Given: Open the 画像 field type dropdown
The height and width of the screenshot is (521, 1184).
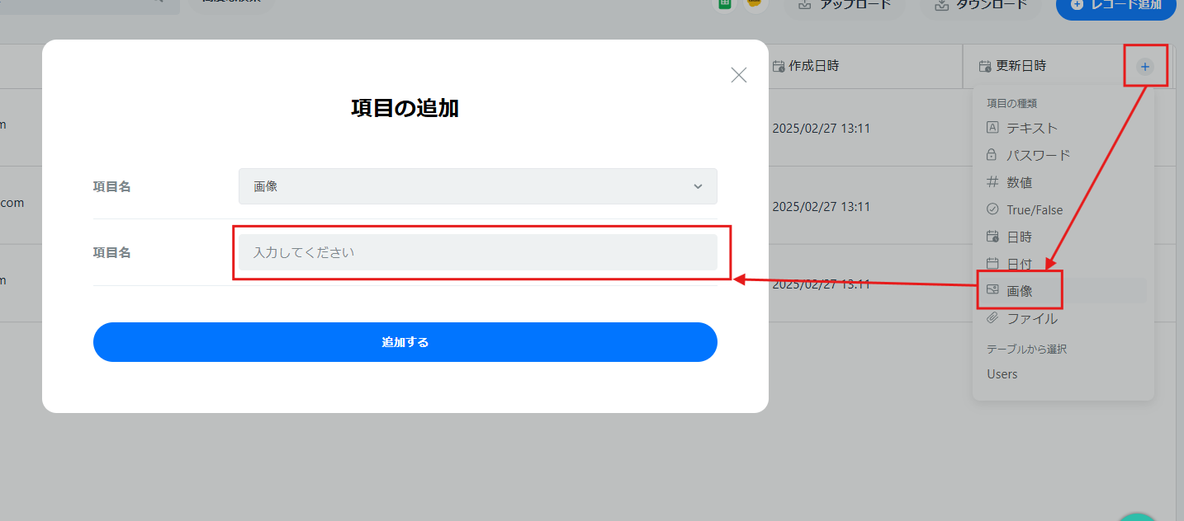Looking at the screenshot, I should [478, 186].
